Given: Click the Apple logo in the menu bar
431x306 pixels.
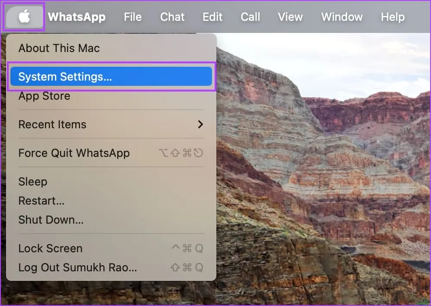Looking at the screenshot, I should pos(24,17).
